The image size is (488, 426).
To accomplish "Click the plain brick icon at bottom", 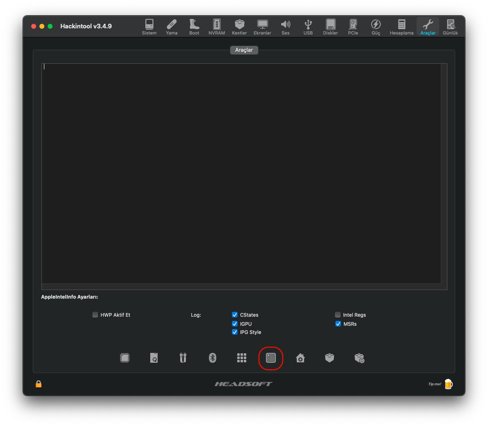I will (330, 358).
